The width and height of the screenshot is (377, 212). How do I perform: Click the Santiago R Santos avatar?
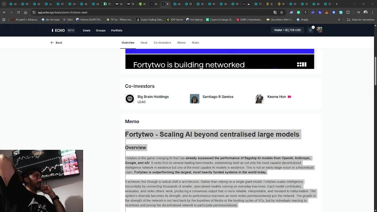coord(194,99)
